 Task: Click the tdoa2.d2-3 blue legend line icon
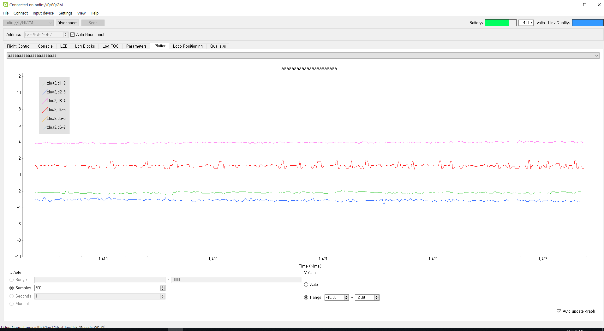(x=45, y=92)
